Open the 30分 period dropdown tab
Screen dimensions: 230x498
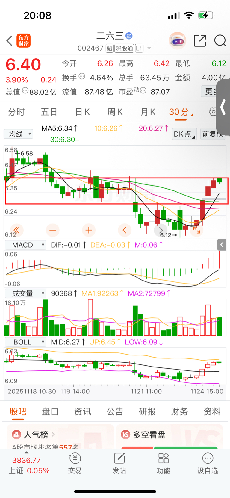click(x=181, y=112)
